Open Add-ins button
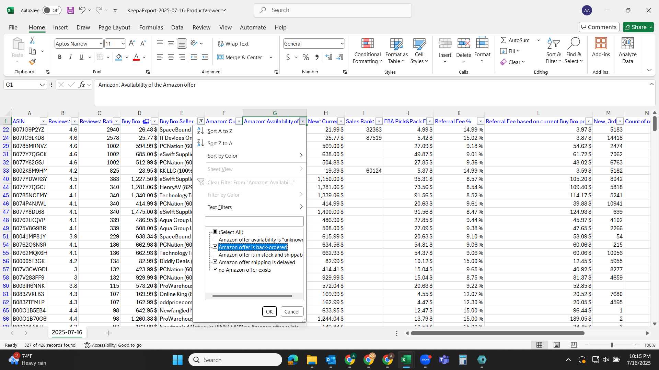Viewport: 659px width, 370px height. 601,47
